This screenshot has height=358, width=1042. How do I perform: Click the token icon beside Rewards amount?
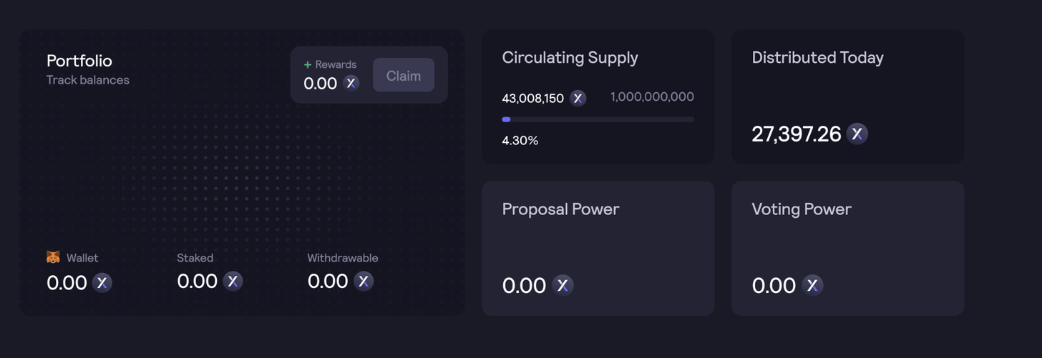pyautogui.click(x=351, y=83)
